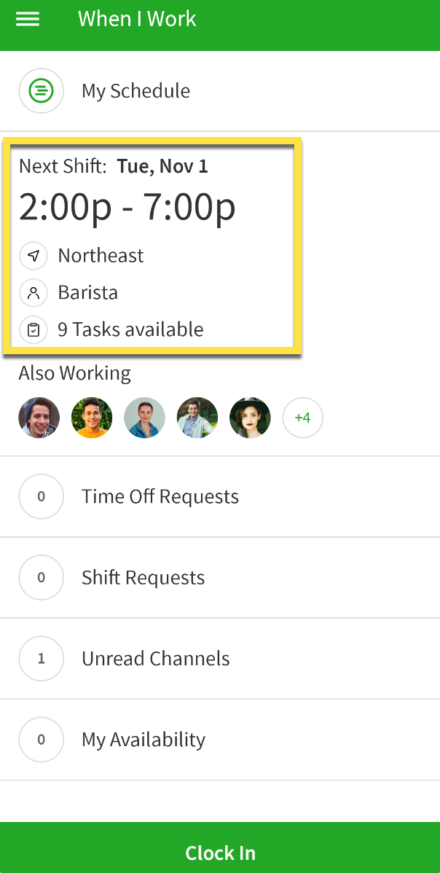440x873 pixels.
Task: Click the Time Off Requests badge icon
Action: pos(41,496)
